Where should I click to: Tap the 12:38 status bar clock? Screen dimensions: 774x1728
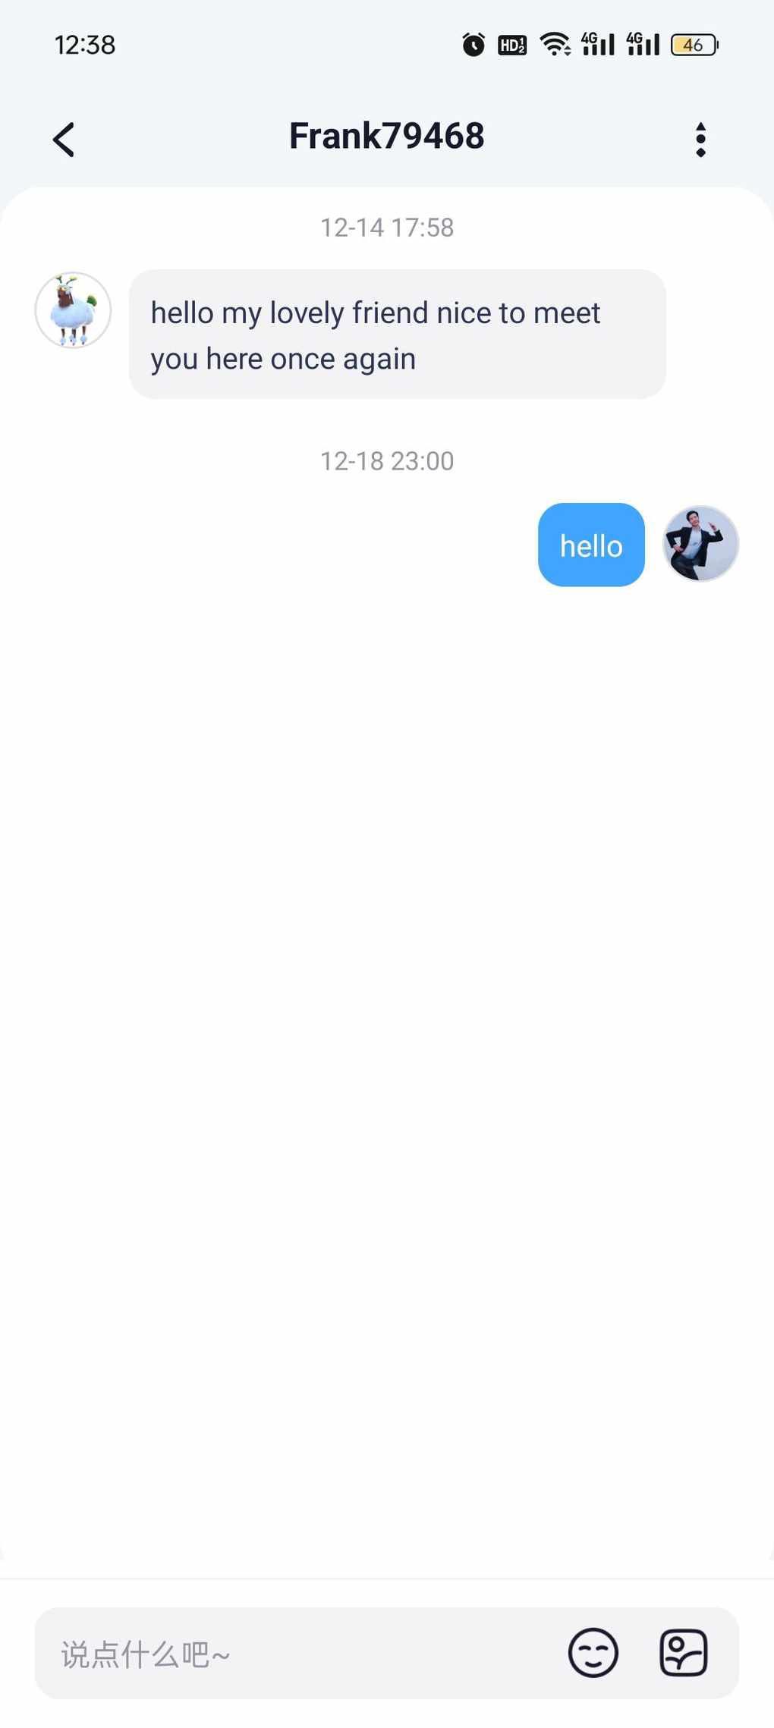click(x=85, y=45)
